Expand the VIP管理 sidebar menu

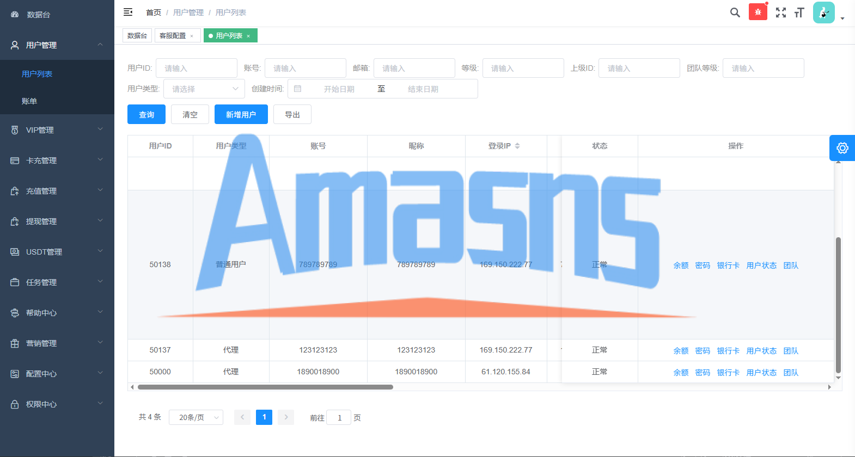57,130
